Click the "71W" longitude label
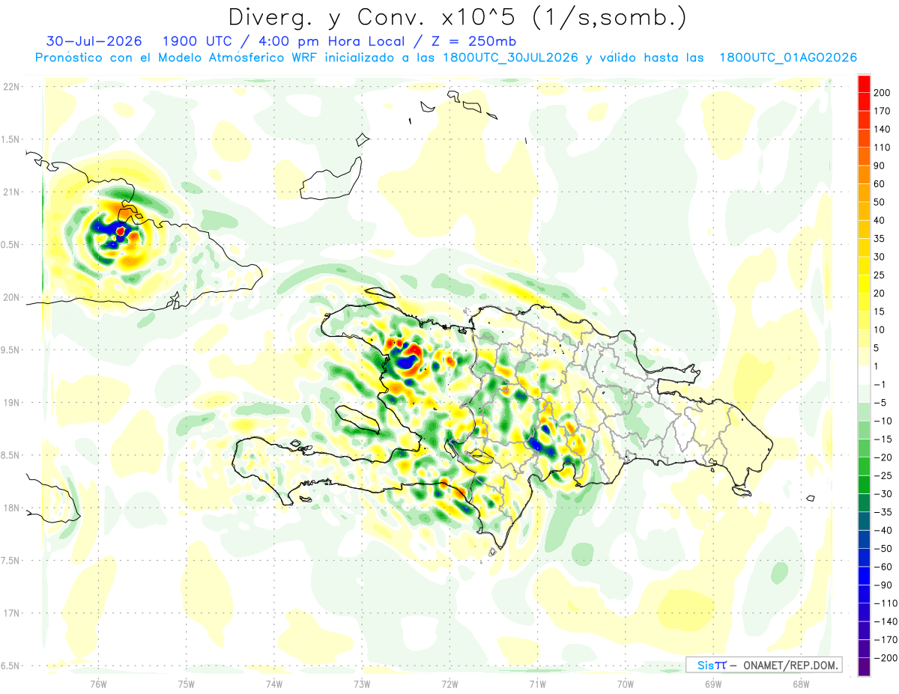 coord(537,684)
